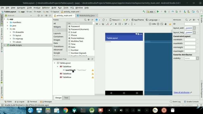Zoom in the design preview
This screenshot has height=114, width=203.
[158, 24]
